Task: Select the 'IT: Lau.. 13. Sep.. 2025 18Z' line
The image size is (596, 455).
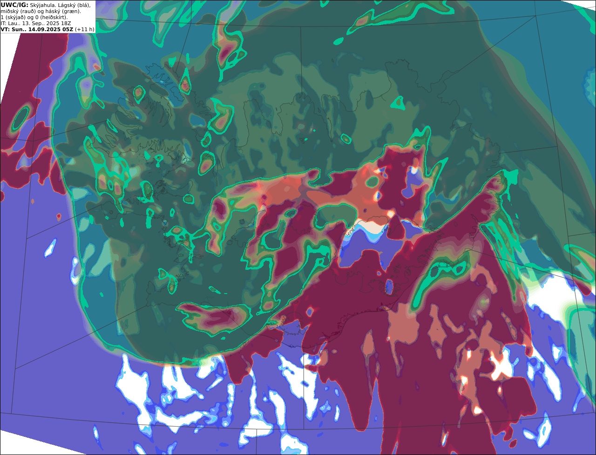Action: click(36, 23)
